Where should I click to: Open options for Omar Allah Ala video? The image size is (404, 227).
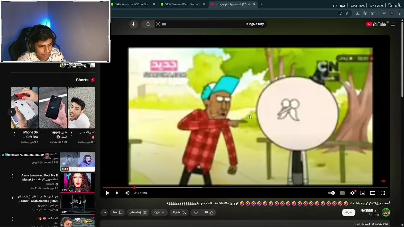coord(13,197)
